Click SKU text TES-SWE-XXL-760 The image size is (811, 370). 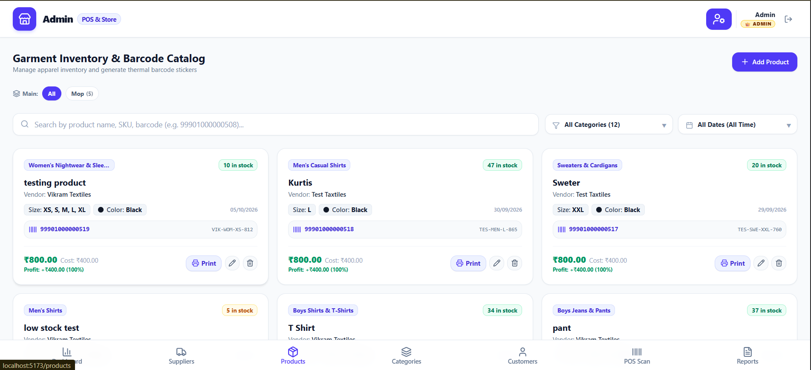point(759,229)
